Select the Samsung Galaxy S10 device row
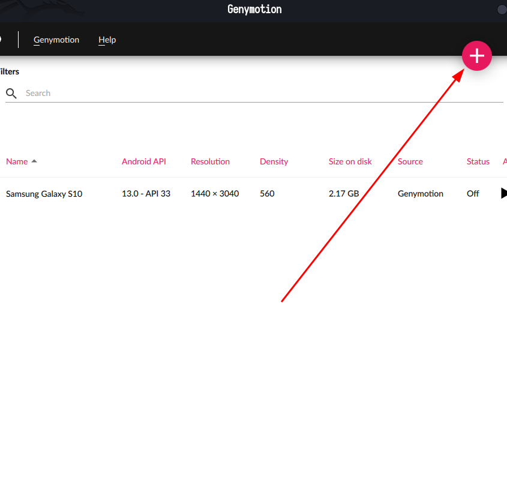Viewport: 507px width, 501px height. (44, 194)
